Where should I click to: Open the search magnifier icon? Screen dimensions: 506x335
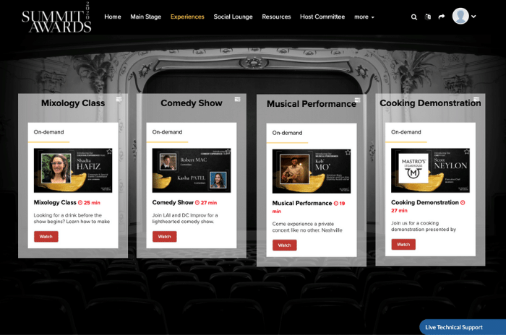[414, 17]
